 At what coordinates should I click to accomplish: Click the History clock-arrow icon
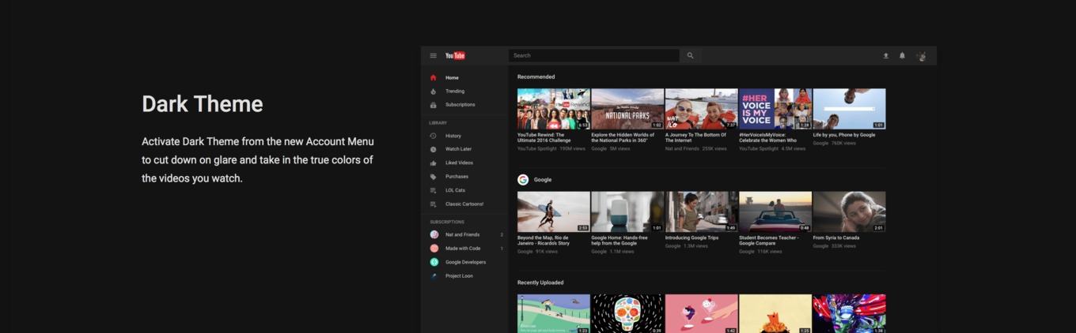(x=434, y=136)
